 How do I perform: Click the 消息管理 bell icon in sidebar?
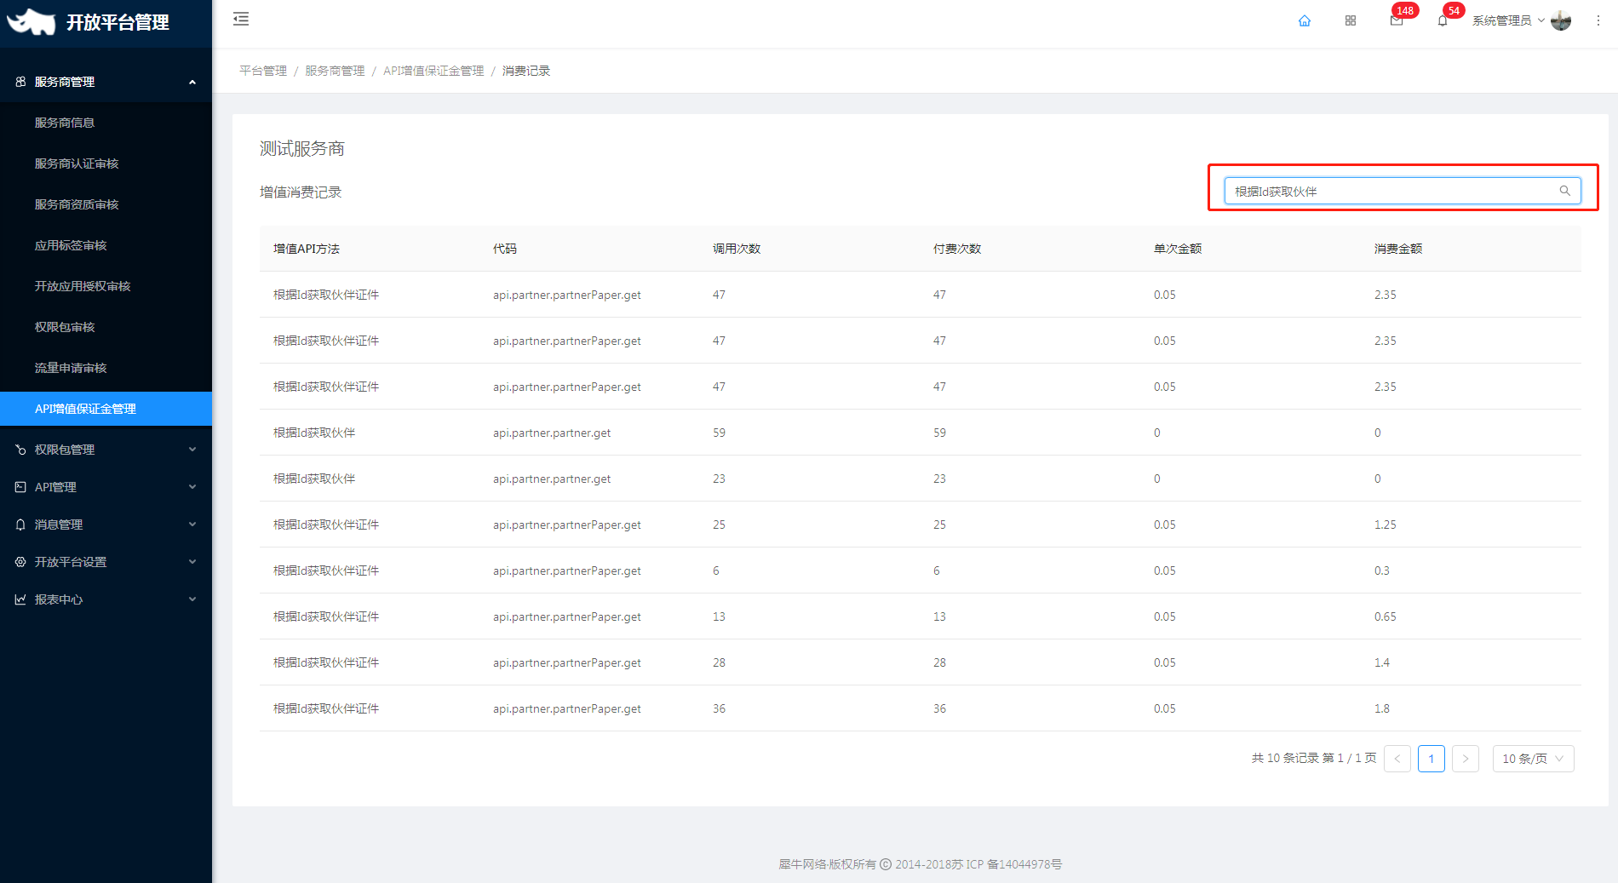pyautogui.click(x=20, y=525)
